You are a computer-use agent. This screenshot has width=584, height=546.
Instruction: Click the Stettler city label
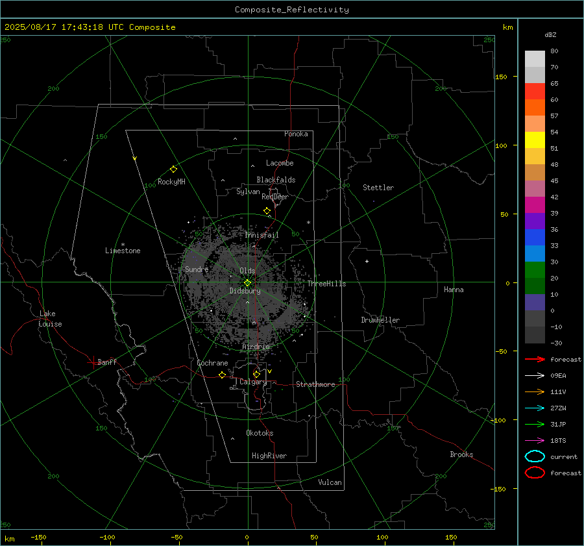pyautogui.click(x=378, y=188)
